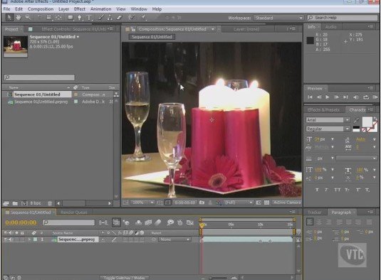Open the Effect menu
This screenshot has width=381, height=280.
pos(80,9)
